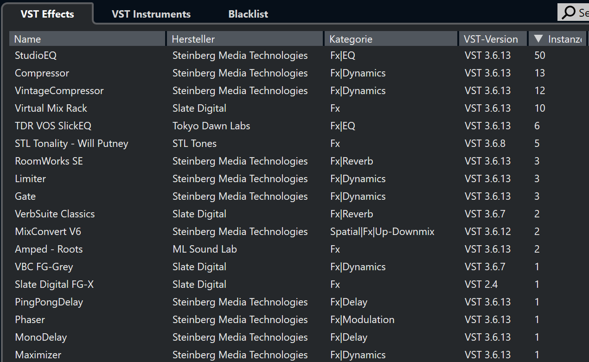
Task: Click the PingPongDelay plugin row
Action: tap(49, 302)
